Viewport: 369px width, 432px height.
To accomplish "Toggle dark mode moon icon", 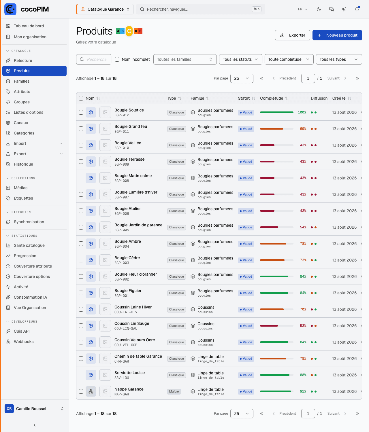I will [319, 9].
